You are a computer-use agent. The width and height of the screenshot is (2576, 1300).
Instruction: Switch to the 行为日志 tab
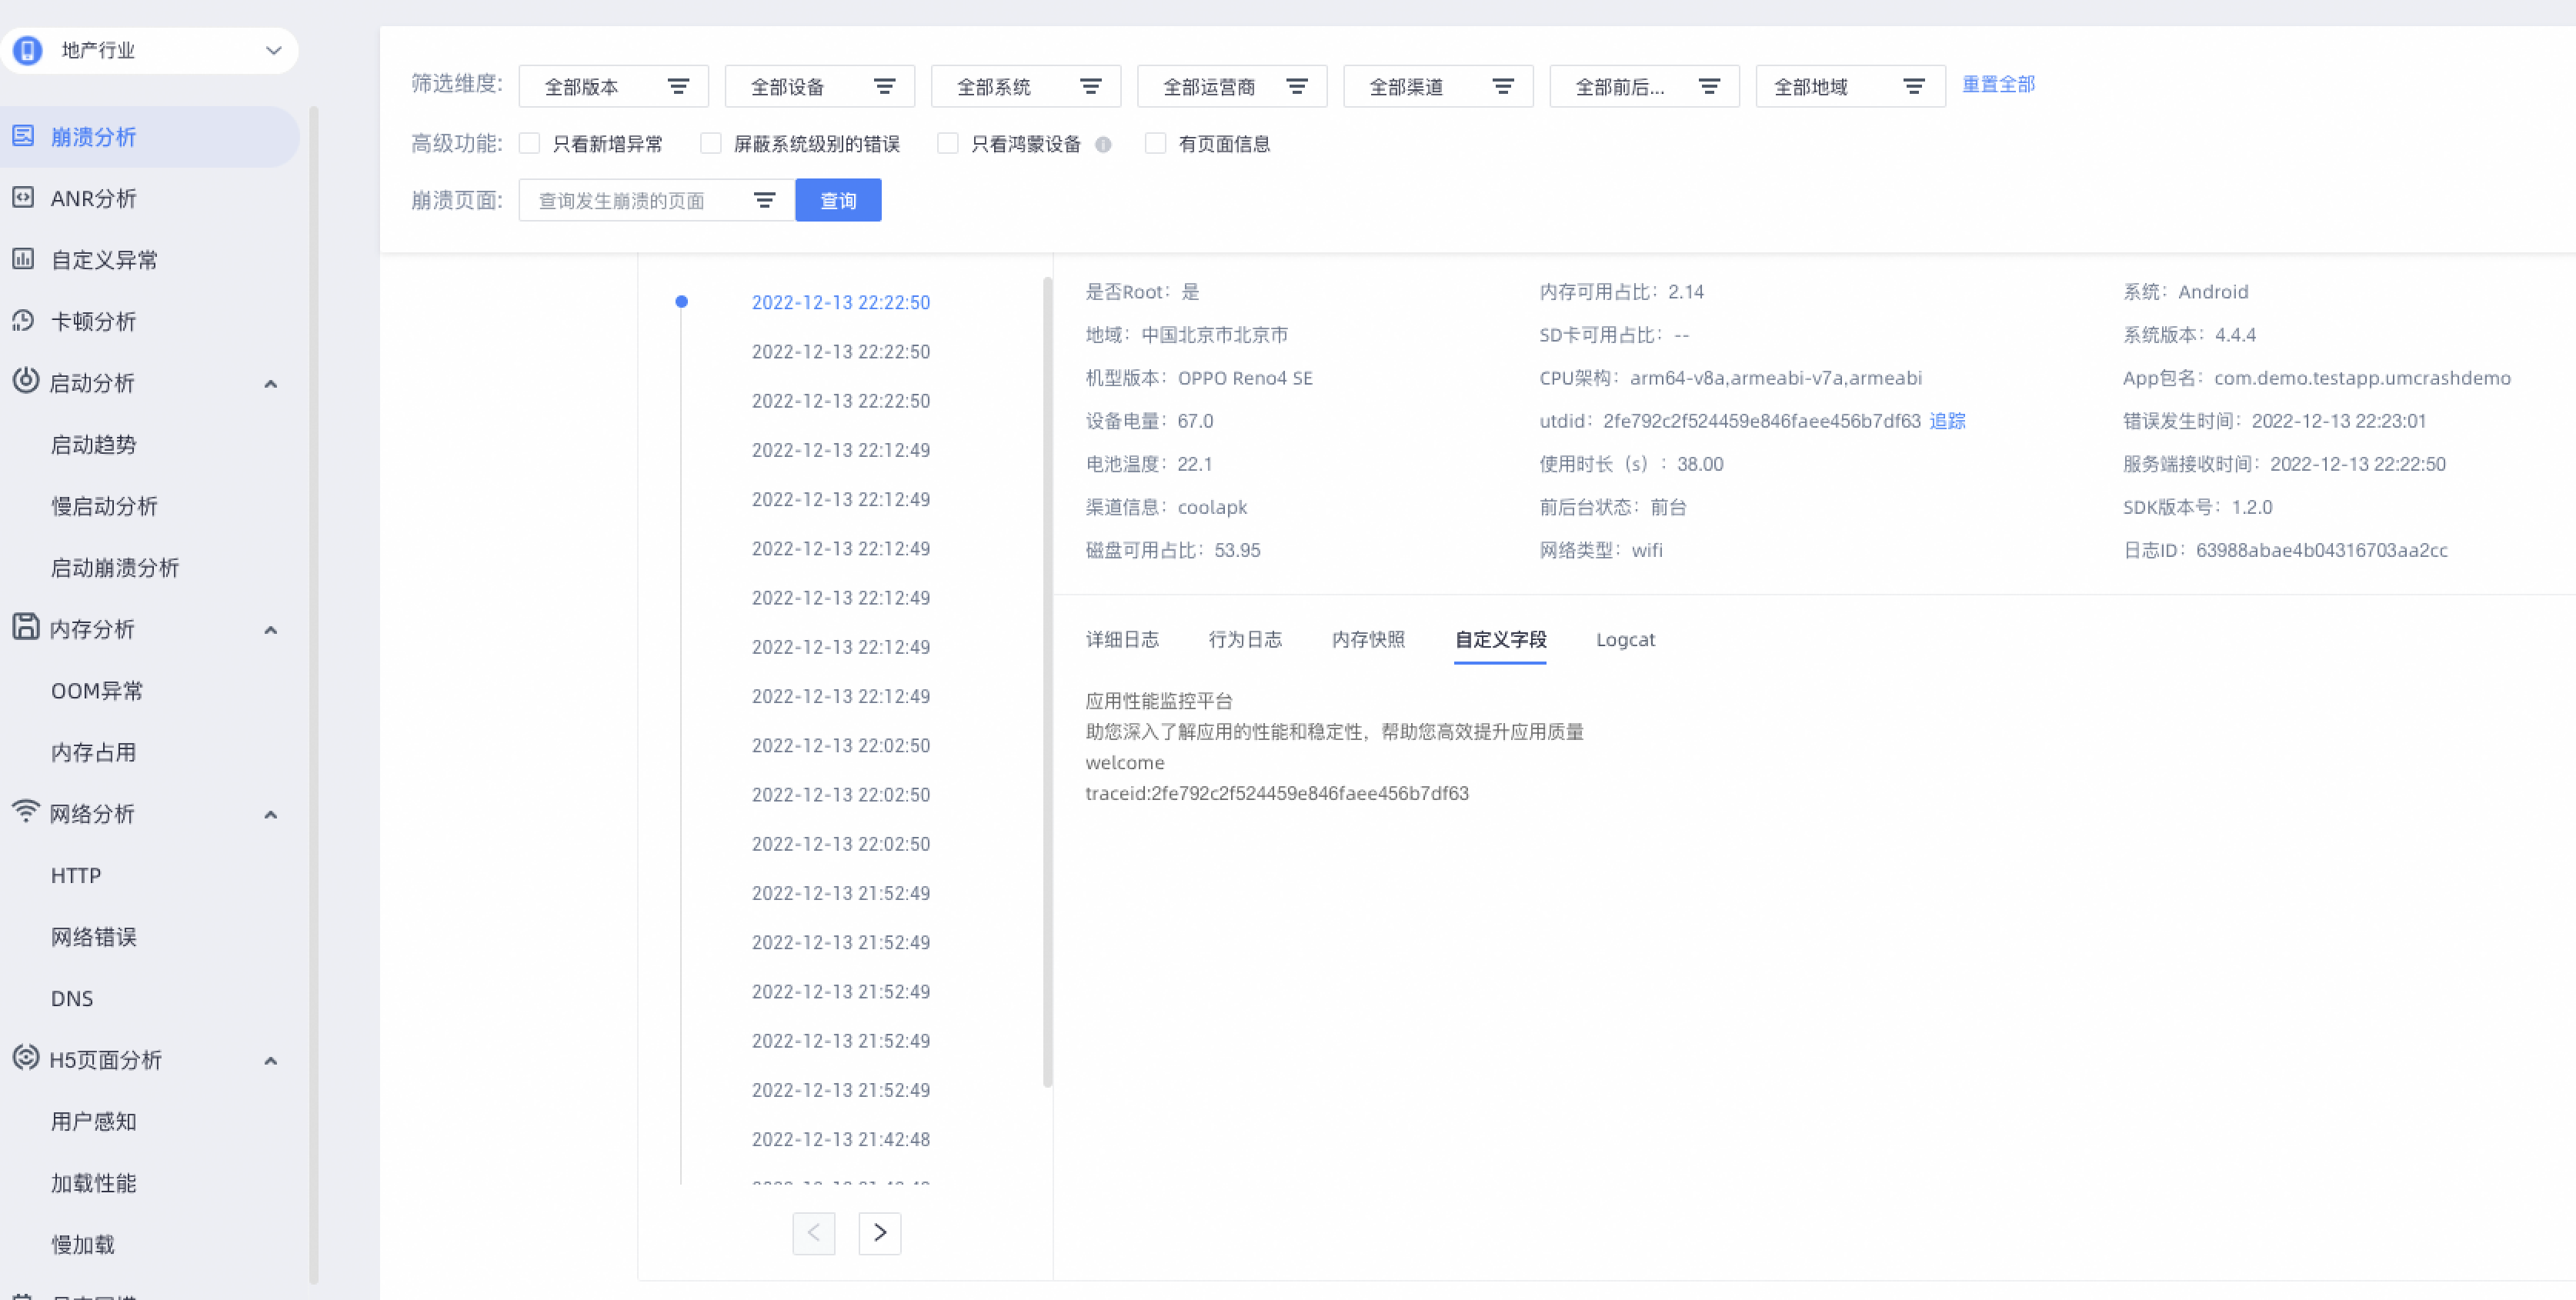tap(1245, 640)
